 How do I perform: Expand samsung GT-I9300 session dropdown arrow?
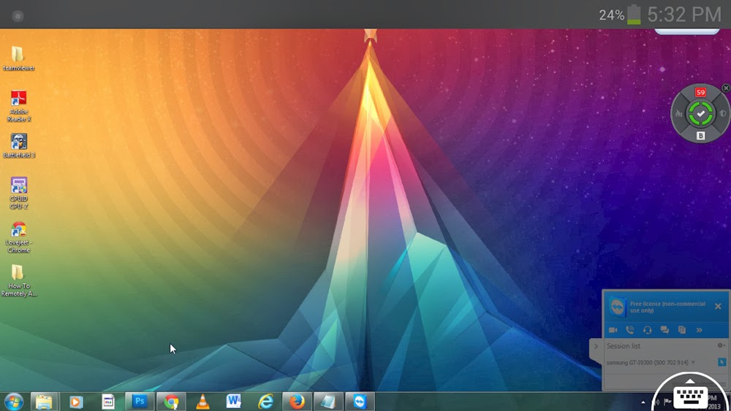pos(693,363)
